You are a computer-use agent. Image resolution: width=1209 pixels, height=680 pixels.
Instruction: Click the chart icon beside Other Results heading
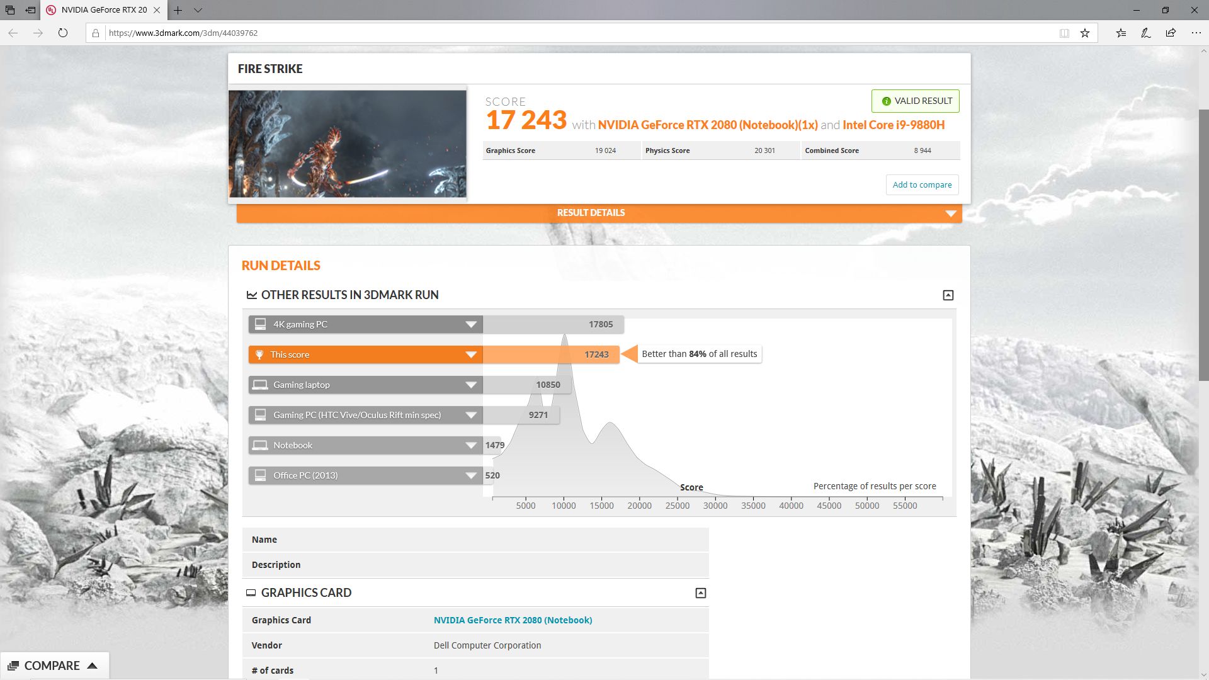(x=251, y=295)
